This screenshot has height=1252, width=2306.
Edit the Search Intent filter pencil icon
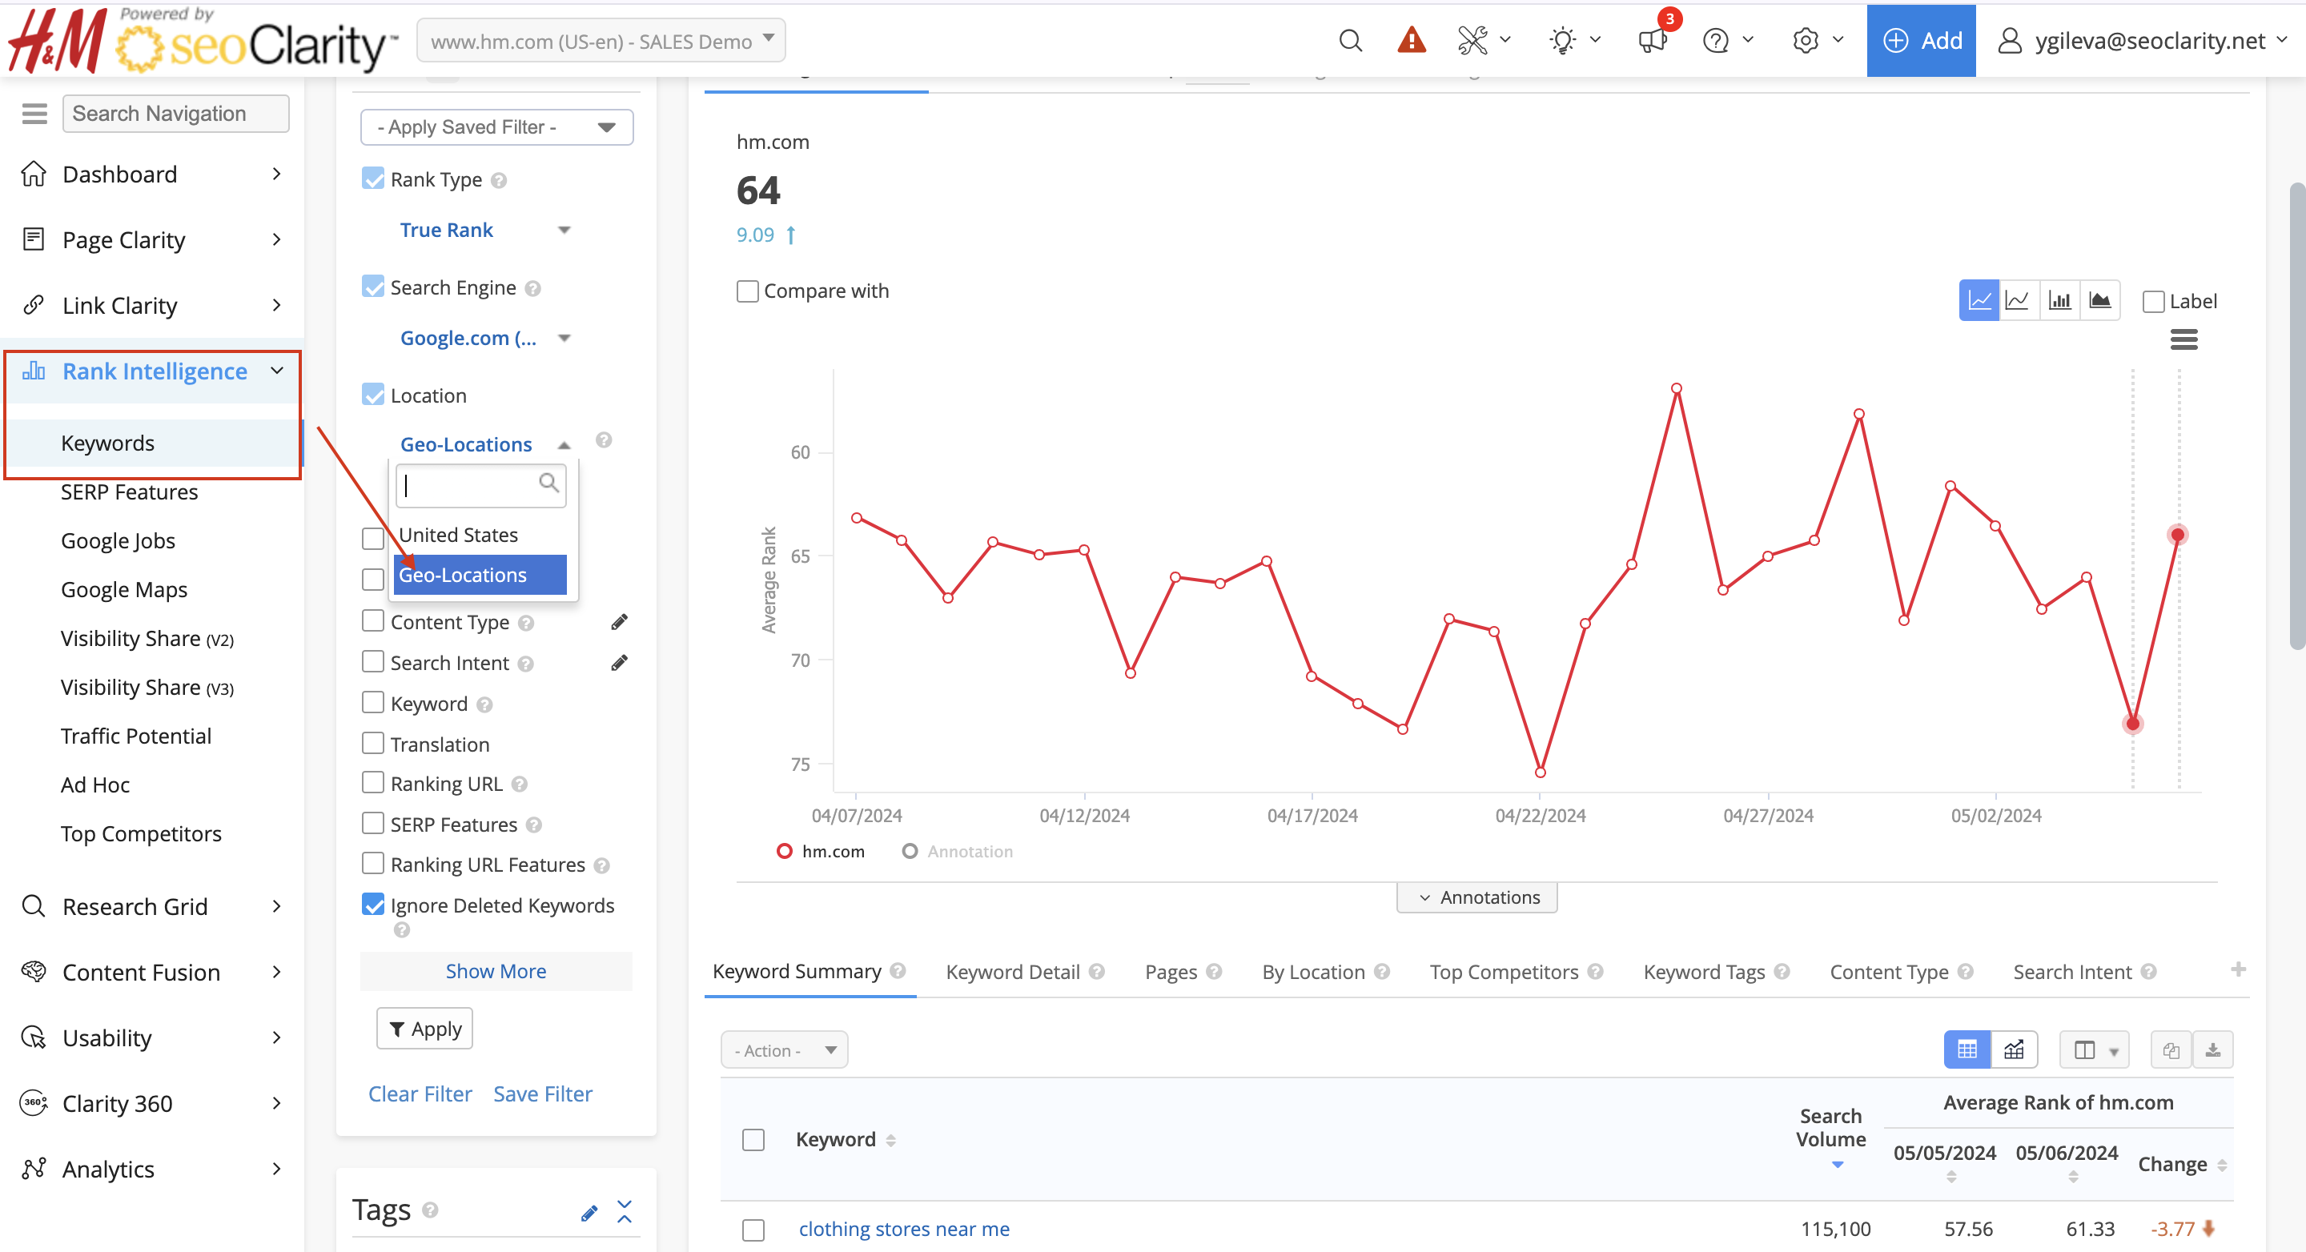619,663
